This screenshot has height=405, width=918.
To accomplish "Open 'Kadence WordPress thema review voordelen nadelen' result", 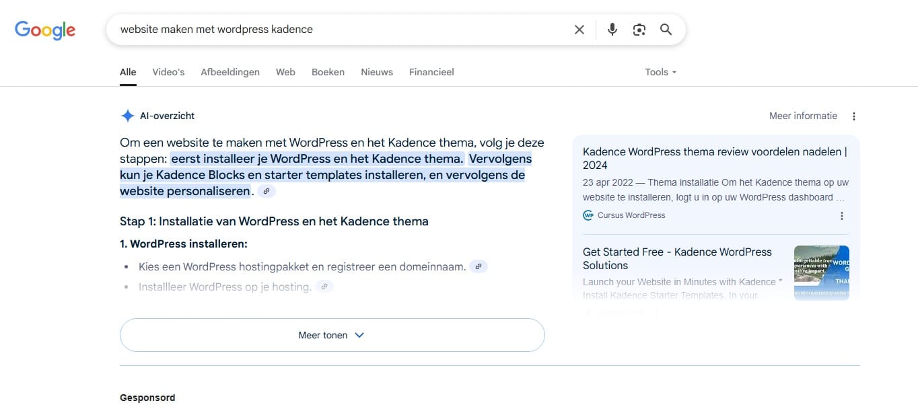I will (715, 159).
